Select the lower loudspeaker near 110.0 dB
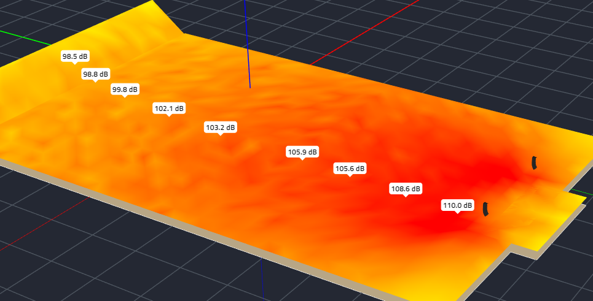The height and width of the screenshot is (301, 593). tap(485, 209)
